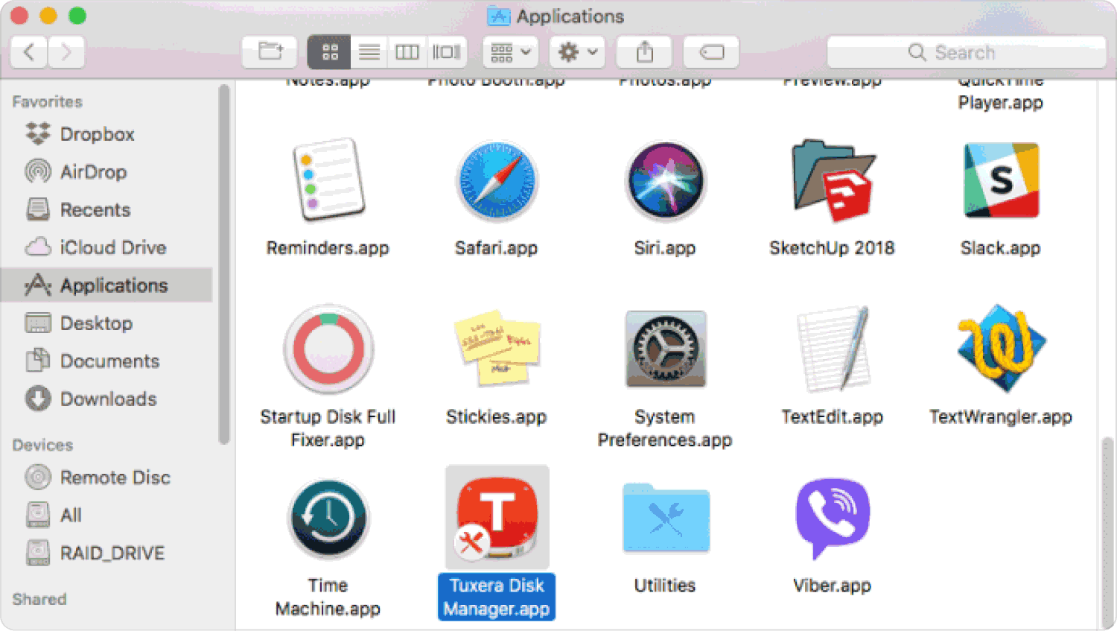The height and width of the screenshot is (631, 1117).
Task: Select the Safari.app compass icon
Action: coord(496,182)
